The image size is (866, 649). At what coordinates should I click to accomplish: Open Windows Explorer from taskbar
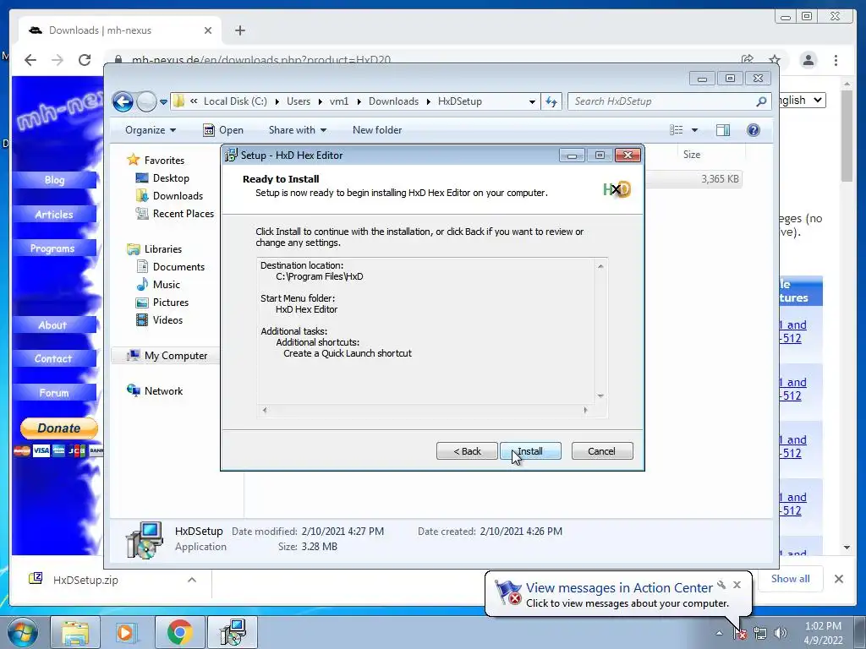(75, 632)
